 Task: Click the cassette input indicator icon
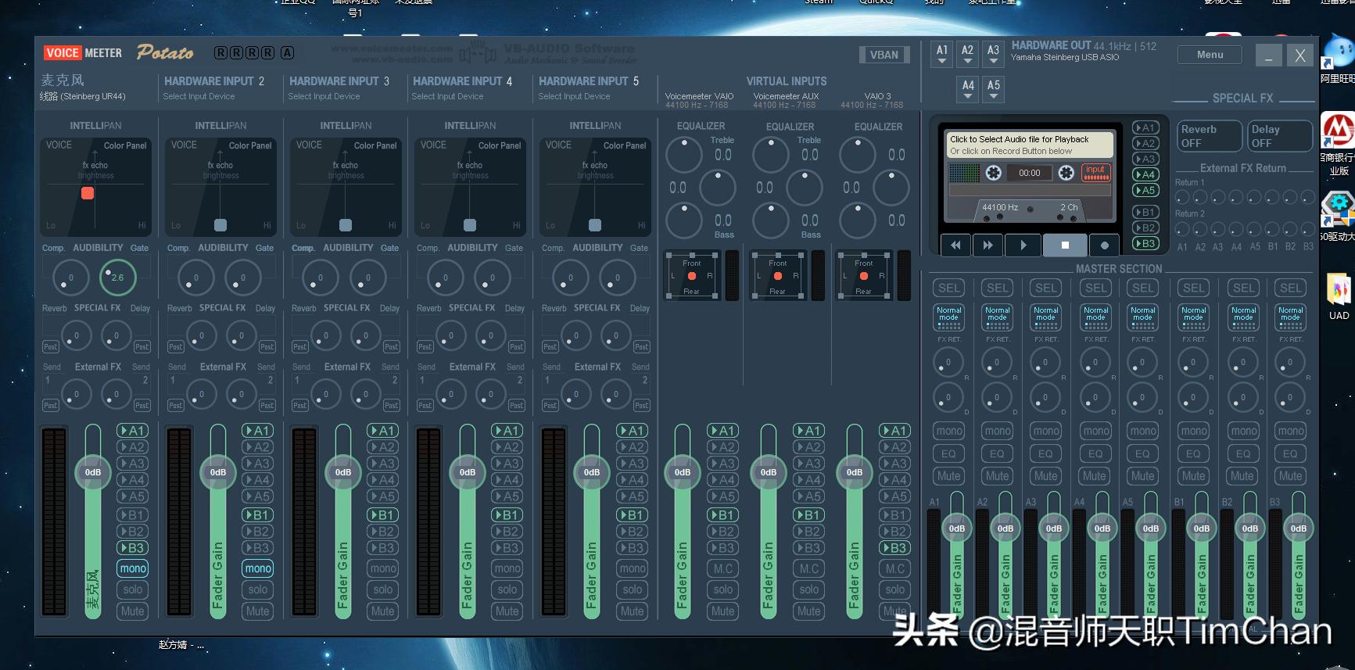pyautogui.click(x=1095, y=172)
